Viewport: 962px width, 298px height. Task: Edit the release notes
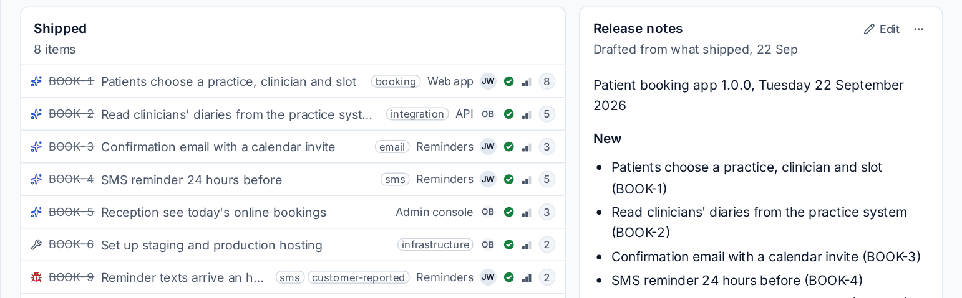(x=882, y=29)
